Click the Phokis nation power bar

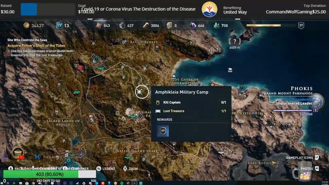pos(293,110)
